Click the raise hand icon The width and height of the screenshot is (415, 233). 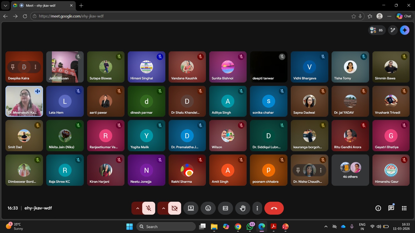point(243,208)
